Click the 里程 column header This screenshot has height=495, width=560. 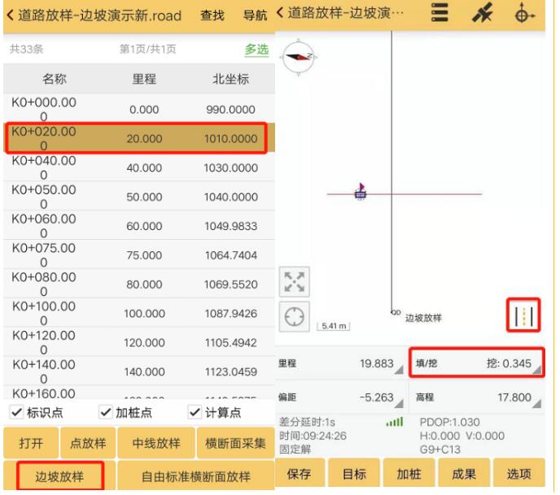click(144, 79)
